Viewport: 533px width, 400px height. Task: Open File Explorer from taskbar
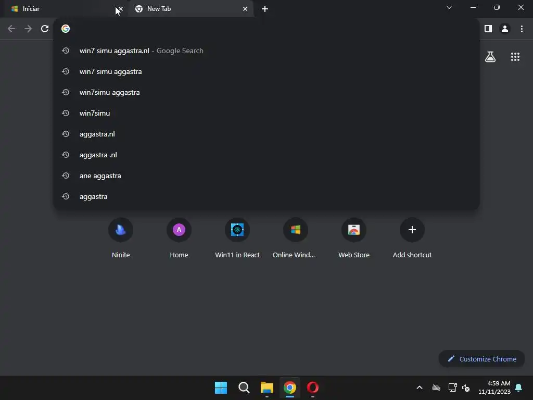(x=267, y=387)
